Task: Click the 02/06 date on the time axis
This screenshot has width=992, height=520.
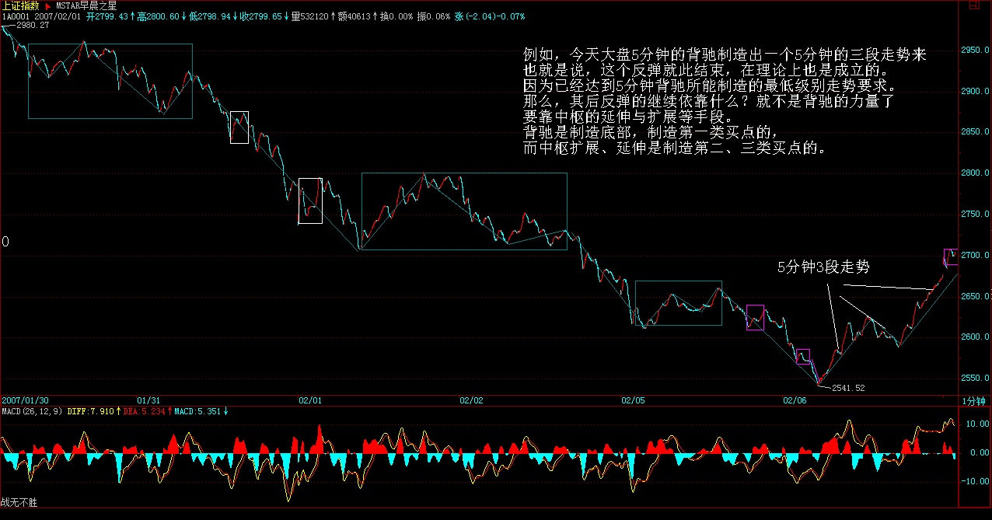Action: point(795,401)
